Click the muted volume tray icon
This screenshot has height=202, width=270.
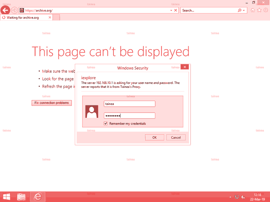(243, 197)
